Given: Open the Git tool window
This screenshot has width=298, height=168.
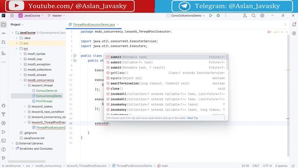Looking at the screenshot, I should pos(3,158).
